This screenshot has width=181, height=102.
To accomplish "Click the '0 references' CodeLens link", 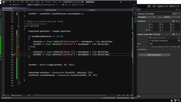I will [42, 24].
